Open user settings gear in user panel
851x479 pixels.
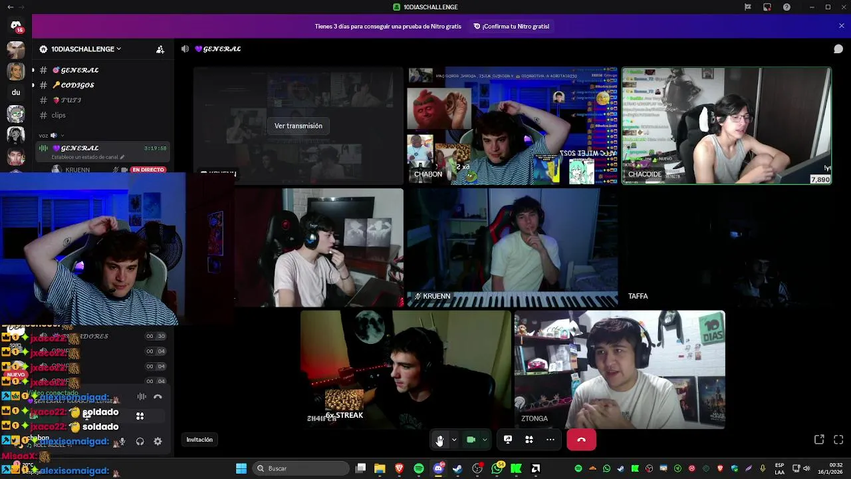tap(158, 441)
